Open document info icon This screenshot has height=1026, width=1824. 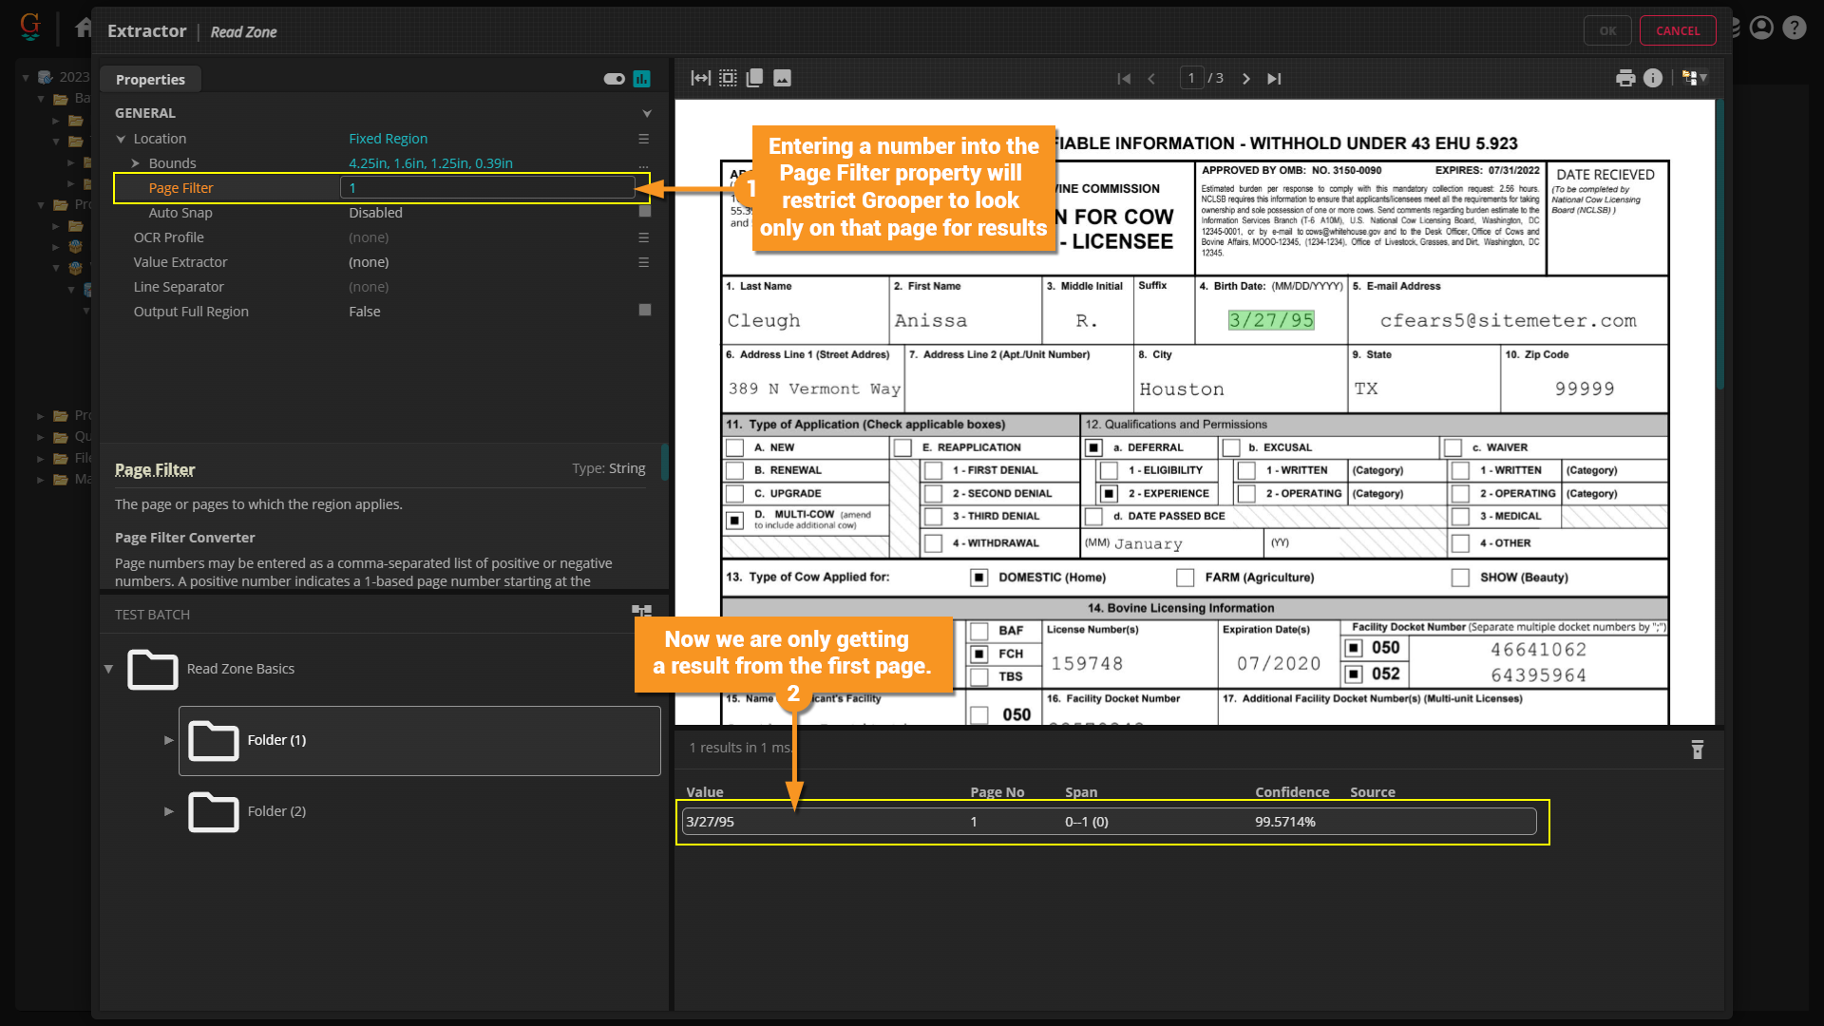click(x=1653, y=78)
